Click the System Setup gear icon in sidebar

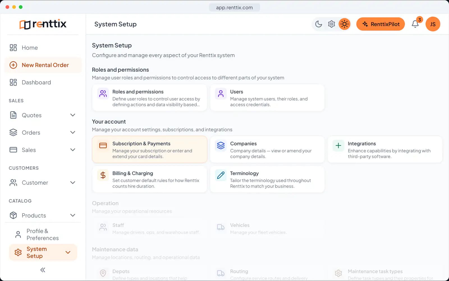[x=18, y=252]
